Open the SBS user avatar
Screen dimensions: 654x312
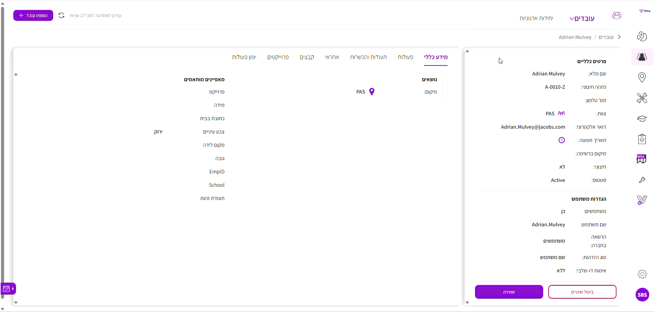tap(642, 295)
